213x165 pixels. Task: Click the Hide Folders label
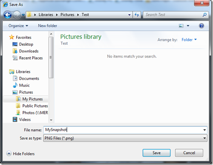point(24,153)
